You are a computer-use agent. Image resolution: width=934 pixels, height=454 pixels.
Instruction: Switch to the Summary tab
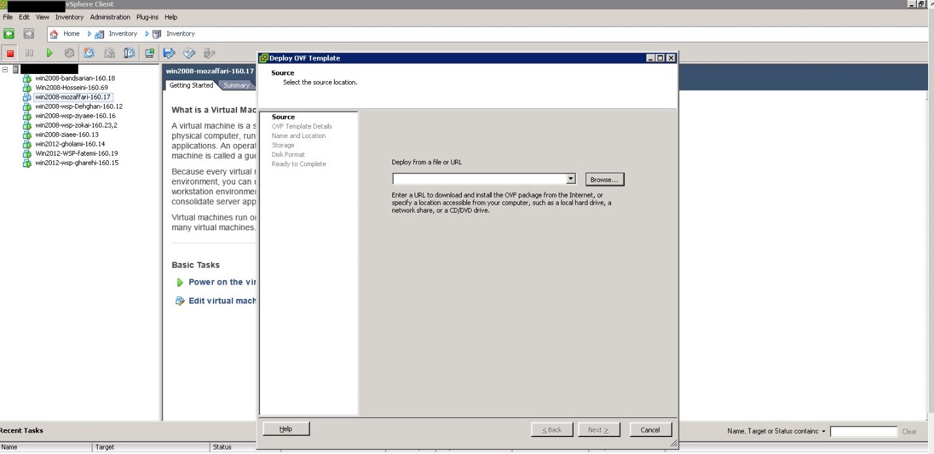coord(236,86)
